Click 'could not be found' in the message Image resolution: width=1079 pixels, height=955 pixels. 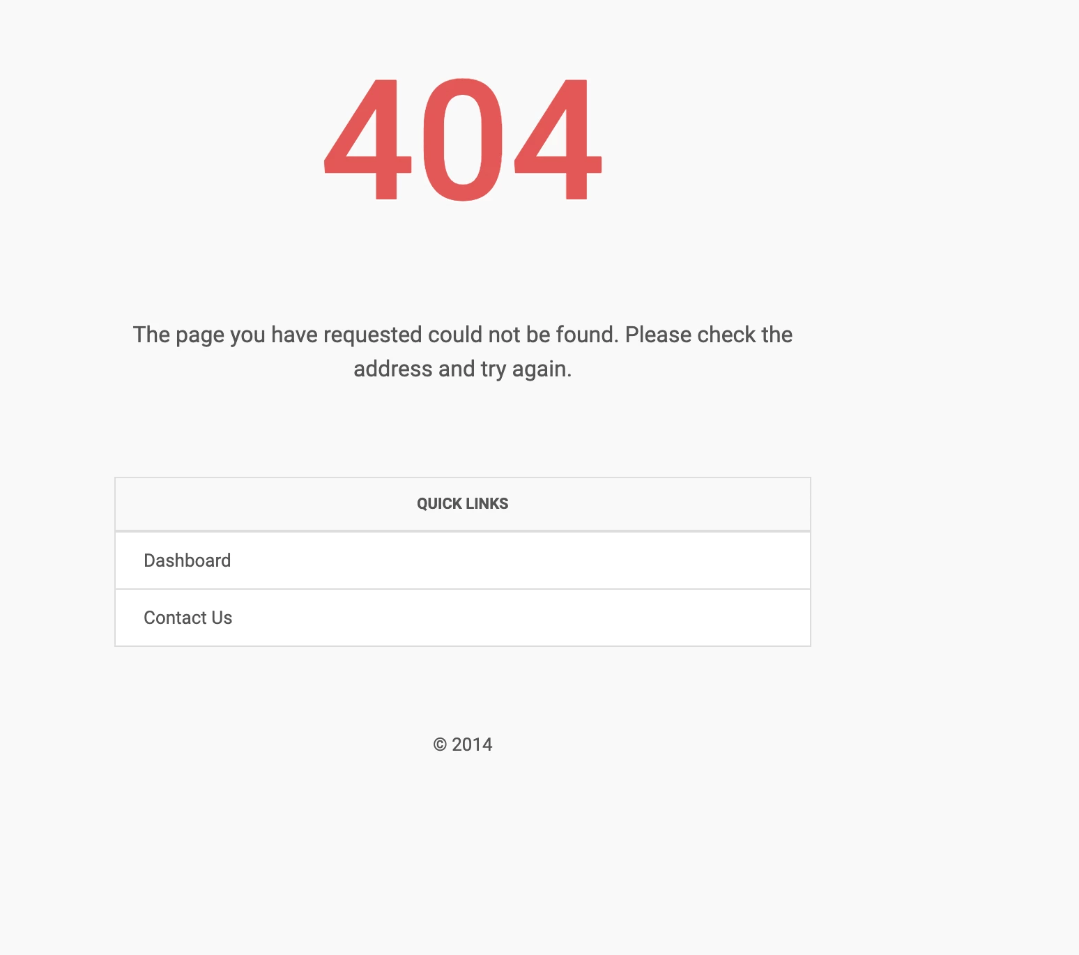pos(523,335)
